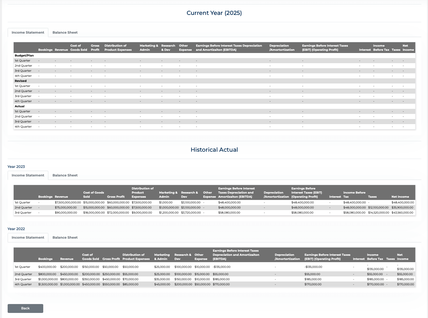Click the $250,000.00 Gross Profit cell in 2022

111,274
